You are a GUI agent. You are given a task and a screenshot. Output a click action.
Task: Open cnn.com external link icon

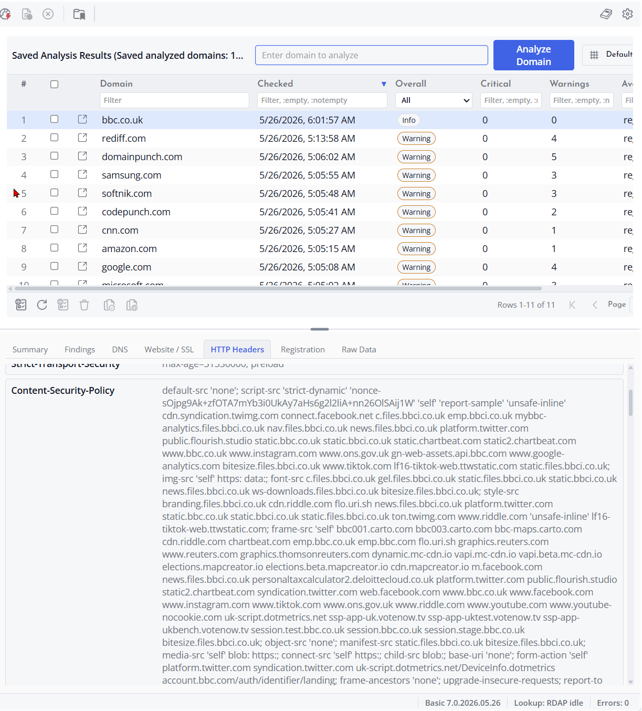point(82,229)
